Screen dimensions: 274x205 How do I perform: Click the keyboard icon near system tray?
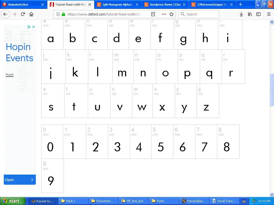(x=244, y=201)
